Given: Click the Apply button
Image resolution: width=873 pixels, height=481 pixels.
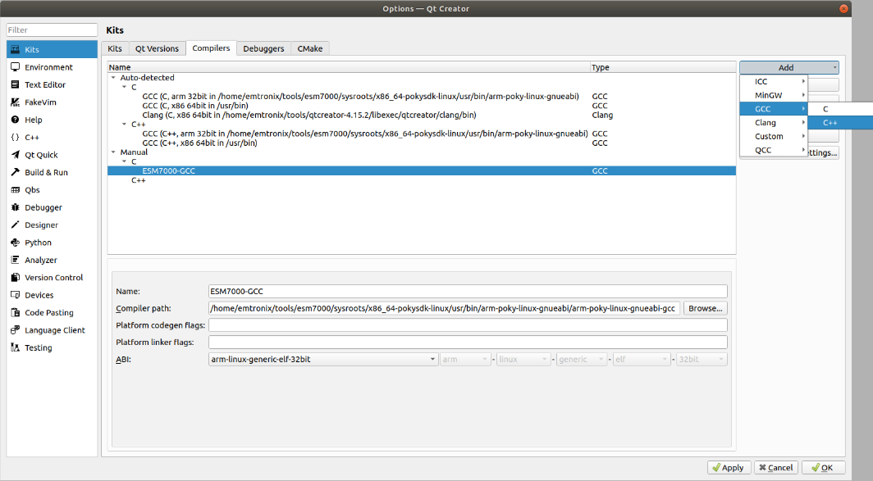Looking at the screenshot, I should click(x=729, y=468).
